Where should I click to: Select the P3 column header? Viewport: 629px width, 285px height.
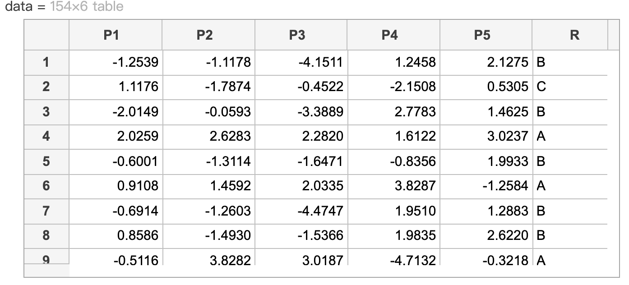(301, 35)
